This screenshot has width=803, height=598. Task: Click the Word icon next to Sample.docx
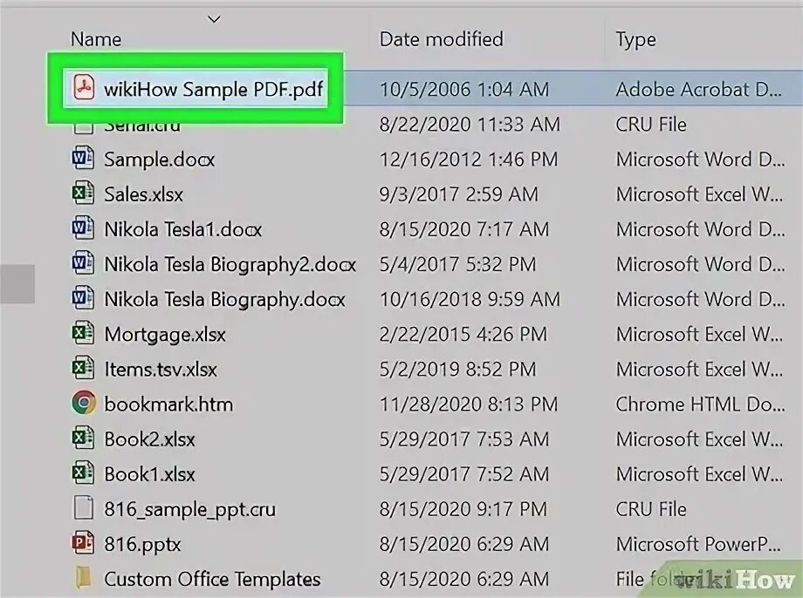tap(83, 160)
